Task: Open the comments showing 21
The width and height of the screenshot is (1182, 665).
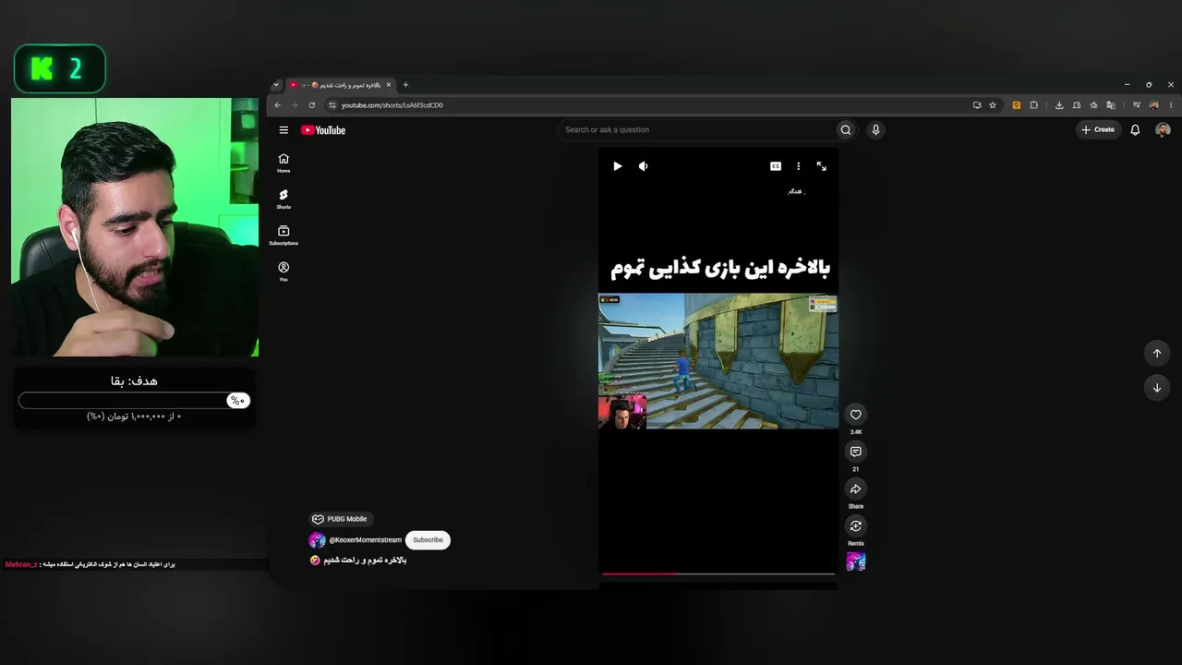Action: [856, 452]
